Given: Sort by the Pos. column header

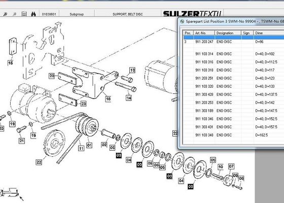Looking at the screenshot, I should (x=188, y=33).
